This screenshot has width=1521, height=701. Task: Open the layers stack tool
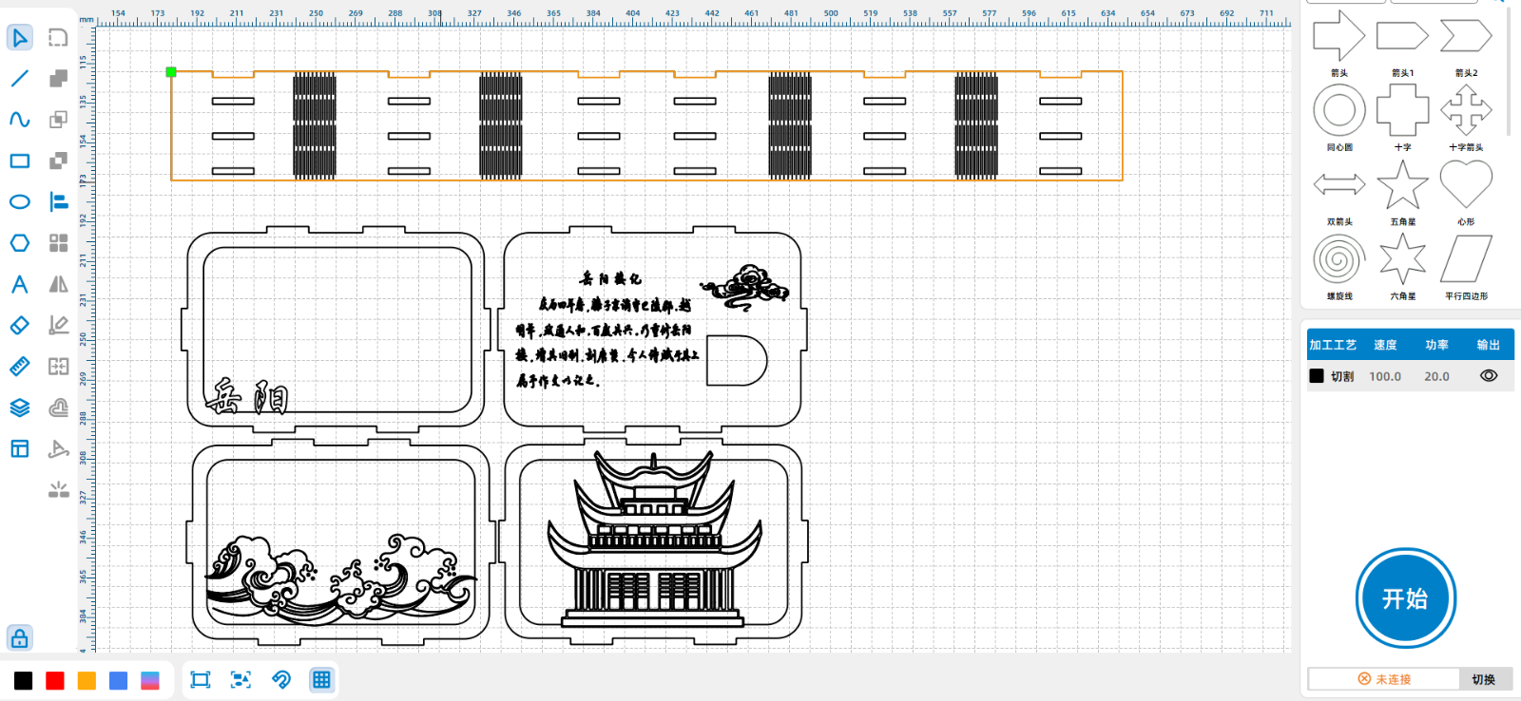(20, 407)
